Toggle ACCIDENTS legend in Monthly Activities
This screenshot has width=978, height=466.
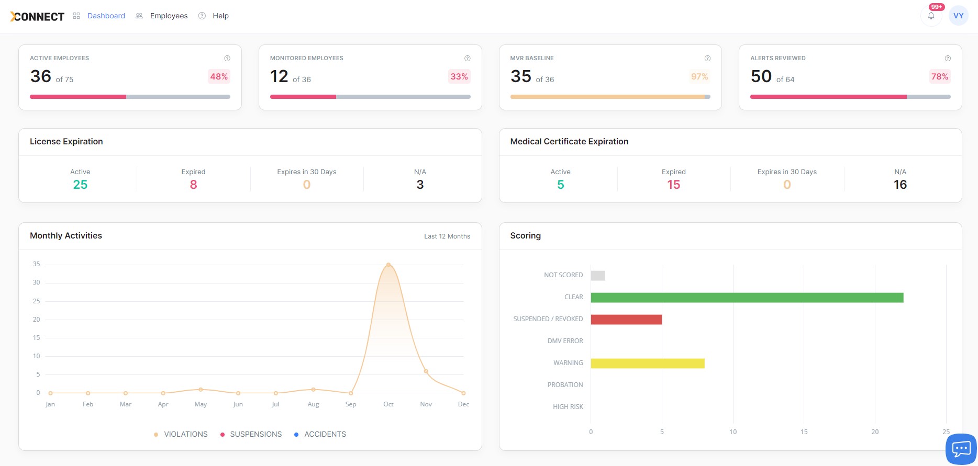(320, 434)
